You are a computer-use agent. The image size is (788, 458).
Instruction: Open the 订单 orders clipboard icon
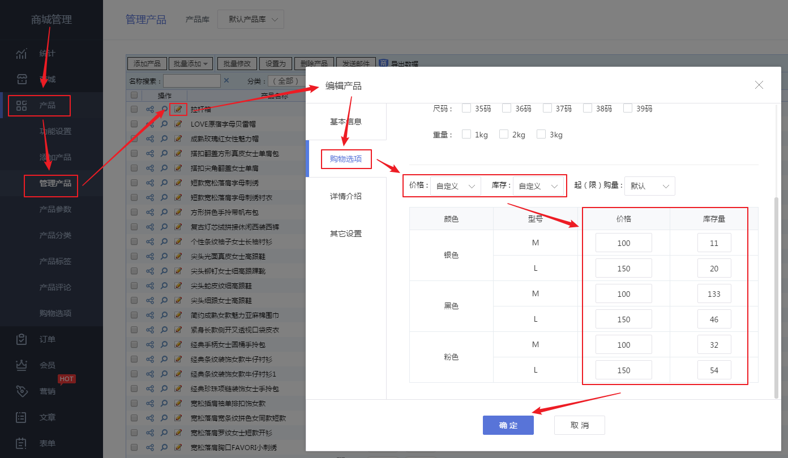coord(22,339)
